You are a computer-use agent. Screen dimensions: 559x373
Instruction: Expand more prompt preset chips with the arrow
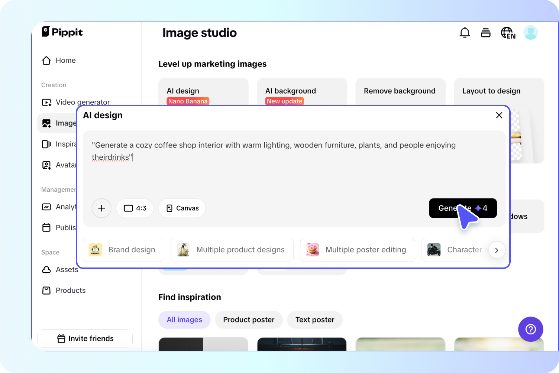click(x=497, y=250)
